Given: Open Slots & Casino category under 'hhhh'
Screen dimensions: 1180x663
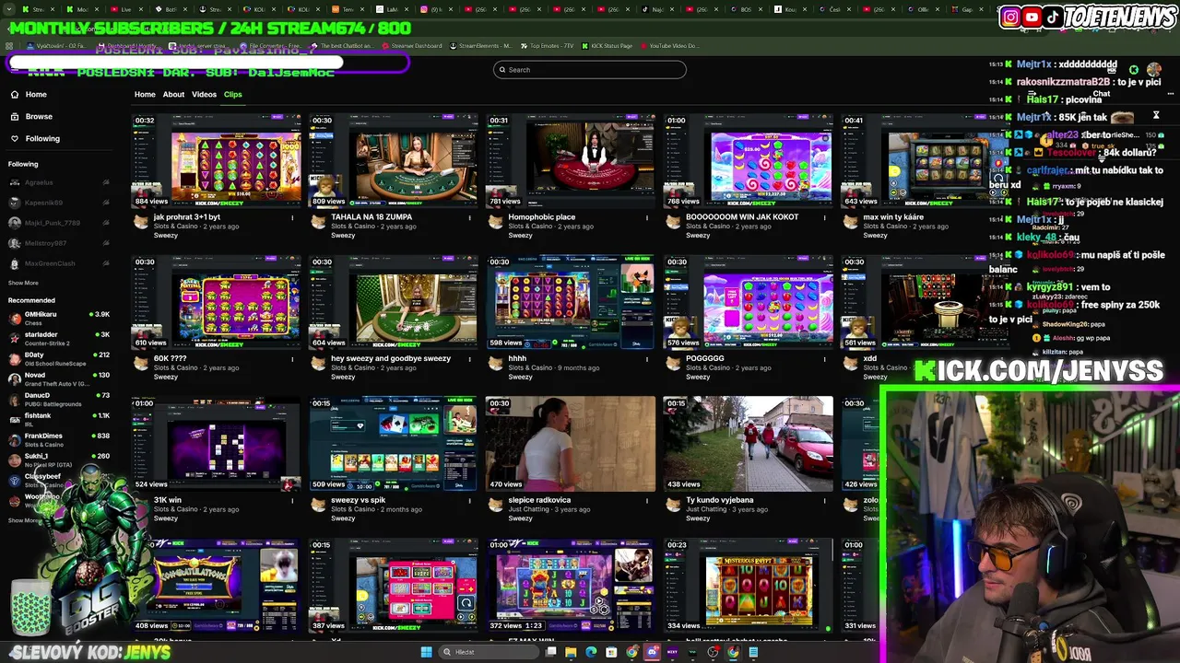Looking at the screenshot, I should point(530,367).
